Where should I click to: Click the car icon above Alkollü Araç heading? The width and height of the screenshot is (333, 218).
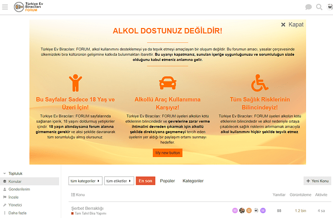(x=168, y=83)
